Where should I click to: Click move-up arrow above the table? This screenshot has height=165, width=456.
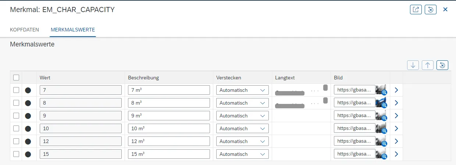[x=427, y=65]
